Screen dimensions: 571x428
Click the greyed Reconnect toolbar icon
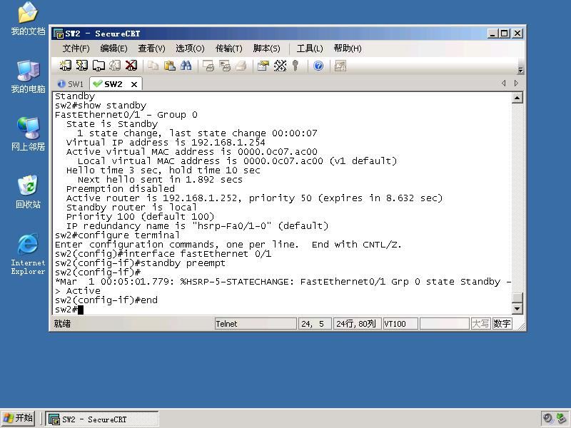pyautogui.click(x=115, y=66)
